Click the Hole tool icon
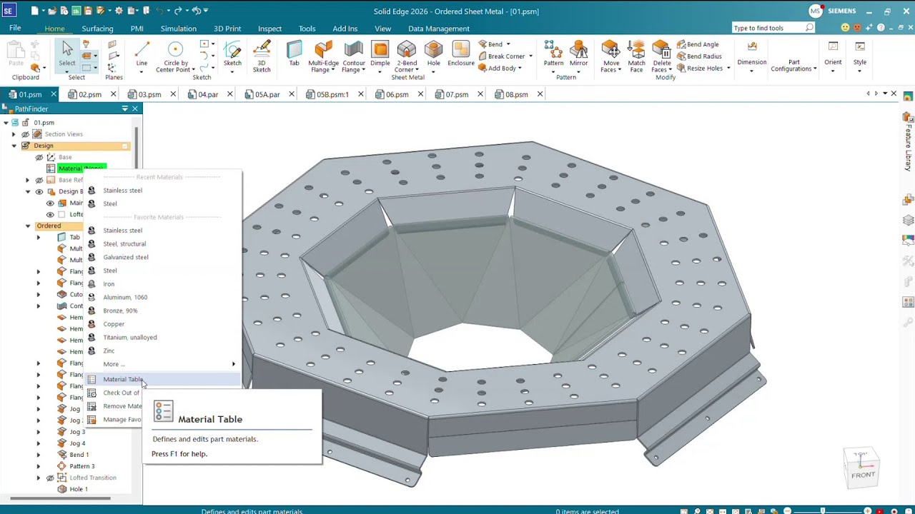This screenshot has height=514, width=915. pyautogui.click(x=433, y=49)
